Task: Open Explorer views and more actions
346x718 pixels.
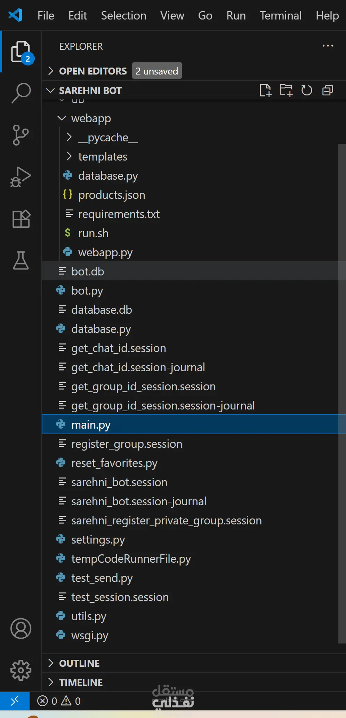Action: (328, 46)
